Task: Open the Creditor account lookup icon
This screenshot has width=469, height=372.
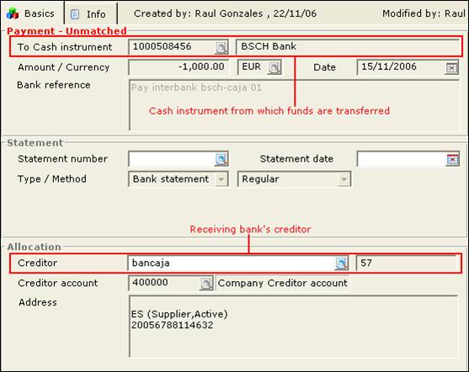Action: click(206, 283)
